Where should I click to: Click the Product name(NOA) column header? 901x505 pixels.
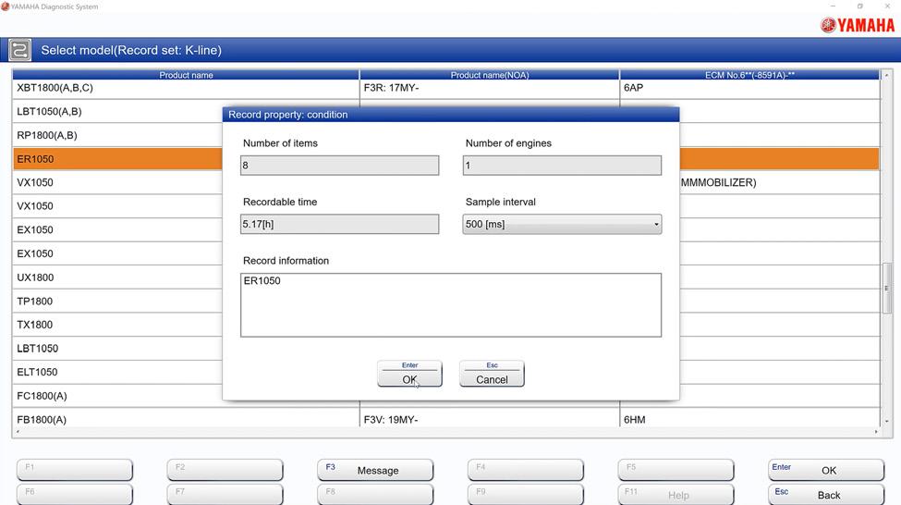(x=490, y=75)
